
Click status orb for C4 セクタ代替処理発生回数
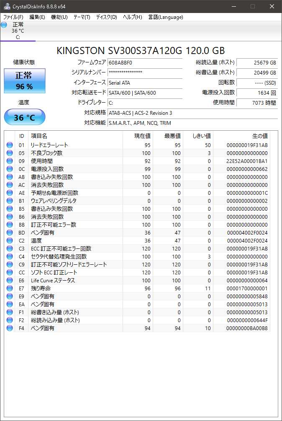pos(10,257)
